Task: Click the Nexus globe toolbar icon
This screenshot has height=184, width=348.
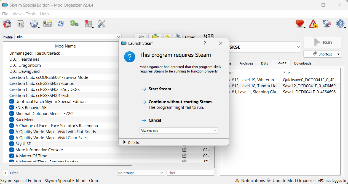Action: pos(34,24)
